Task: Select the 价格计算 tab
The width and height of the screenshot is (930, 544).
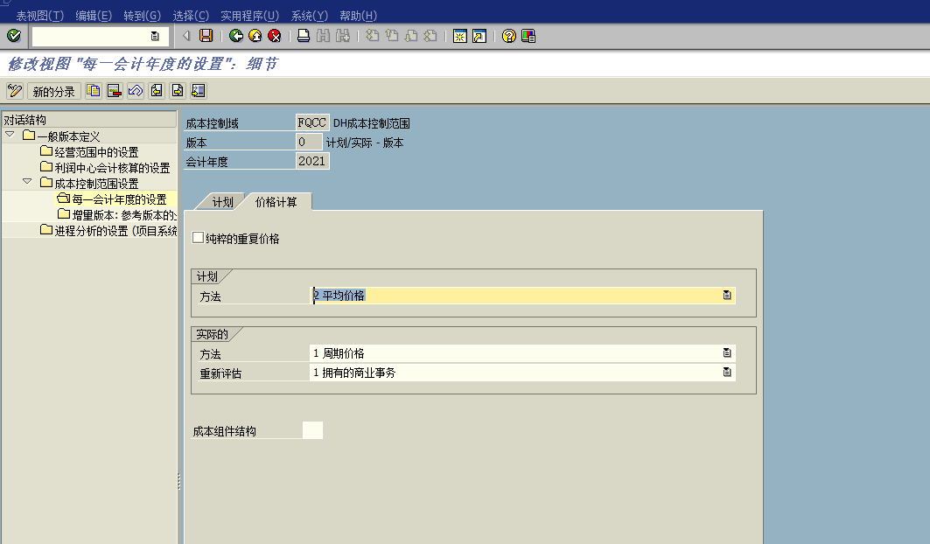Action: [x=276, y=202]
